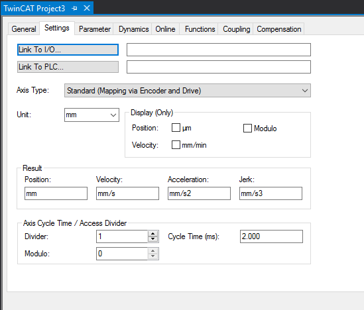Click the Link To PLC button
Viewport: 364px width, 310px height.
[x=68, y=67]
